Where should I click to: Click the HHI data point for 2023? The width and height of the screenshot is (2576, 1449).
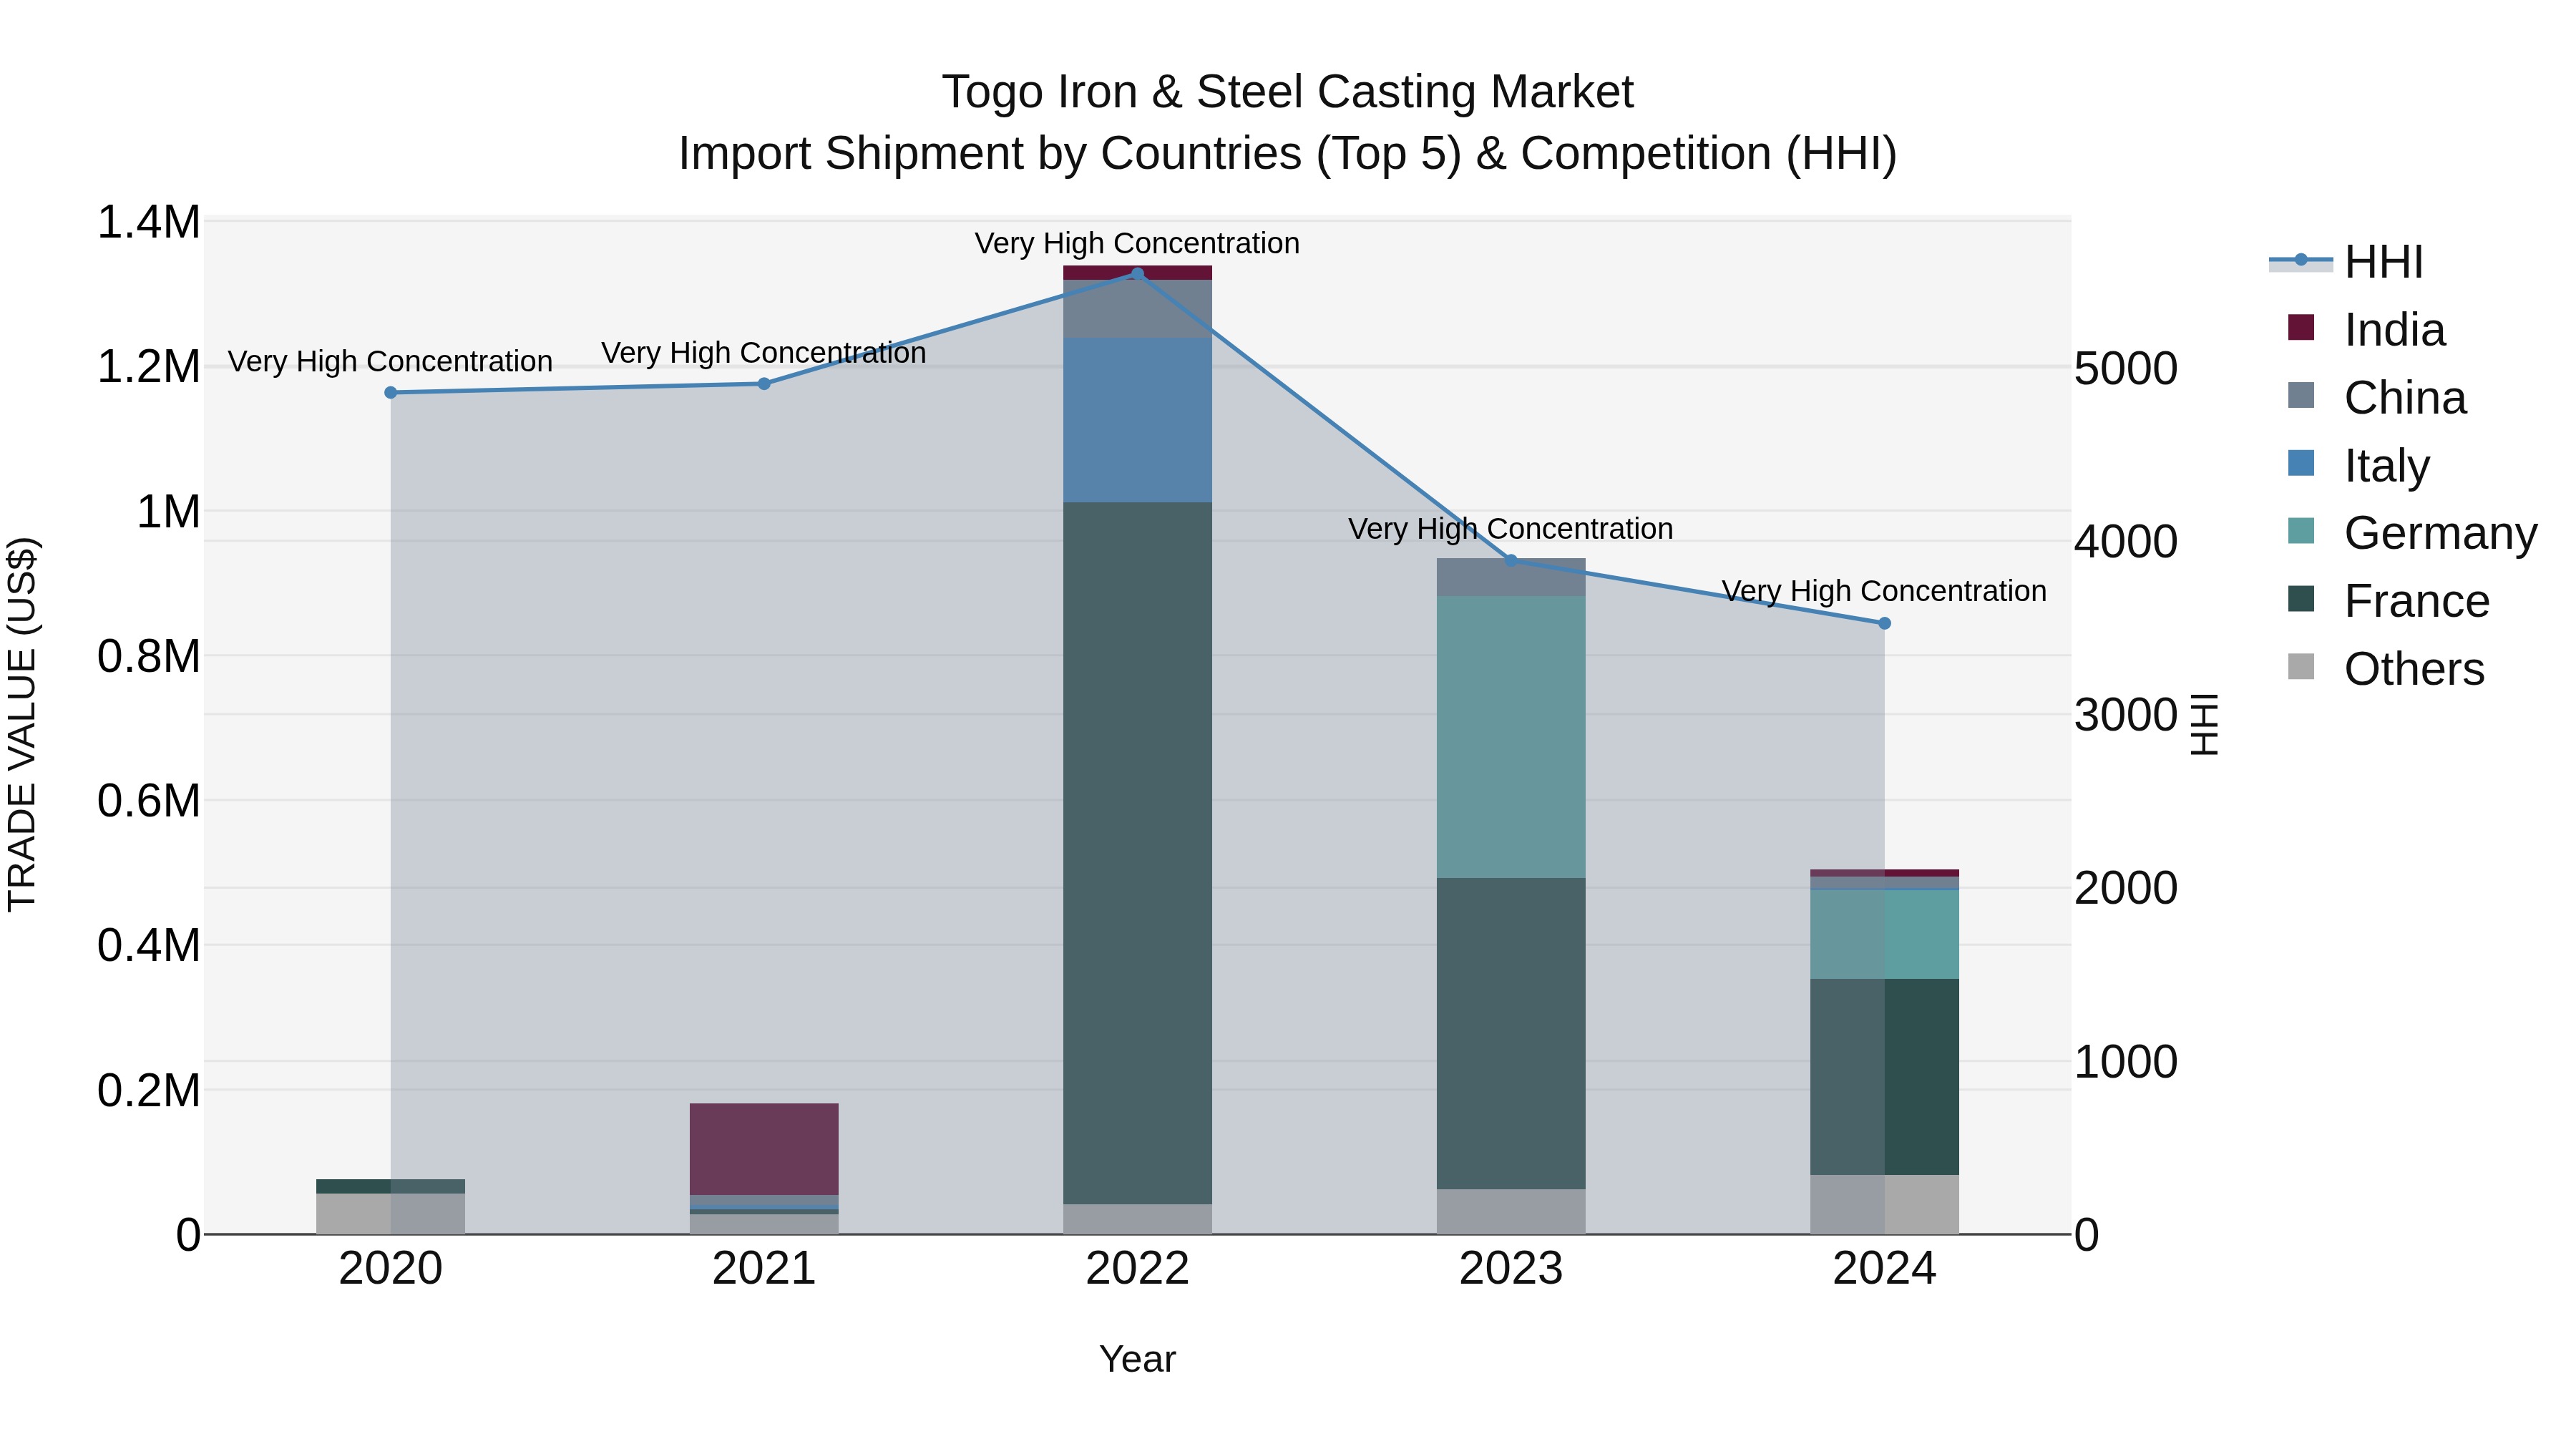coord(1511,561)
